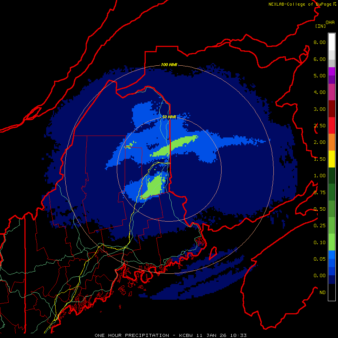Select the 1.00 legend value
The width and height of the screenshot is (338, 338).
pyautogui.click(x=320, y=176)
